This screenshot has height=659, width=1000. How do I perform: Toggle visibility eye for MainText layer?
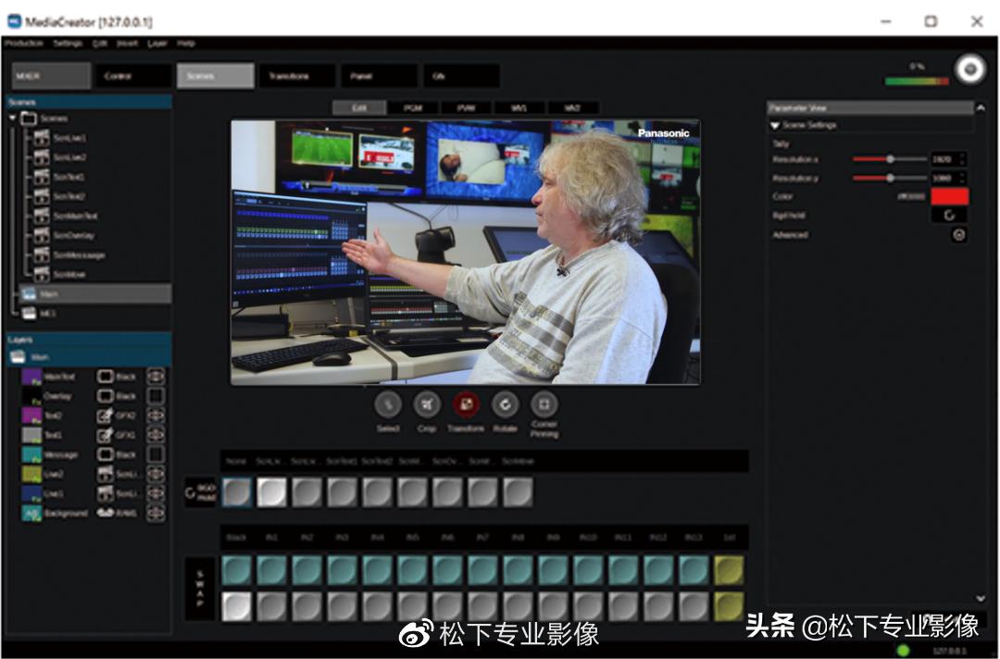click(156, 377)
